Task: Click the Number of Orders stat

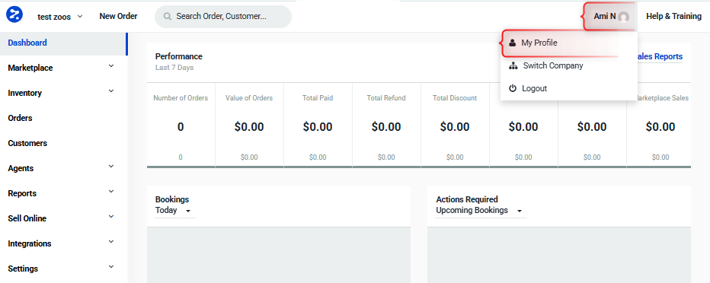Action: [181, 126]
